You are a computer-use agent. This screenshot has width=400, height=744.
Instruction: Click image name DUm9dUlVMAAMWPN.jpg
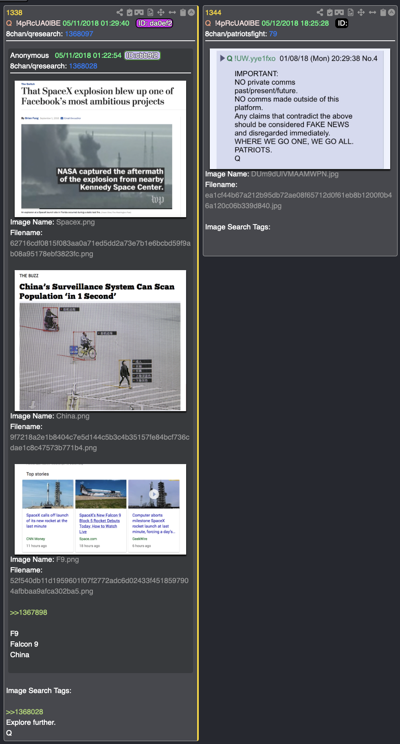tap(295, 174)
